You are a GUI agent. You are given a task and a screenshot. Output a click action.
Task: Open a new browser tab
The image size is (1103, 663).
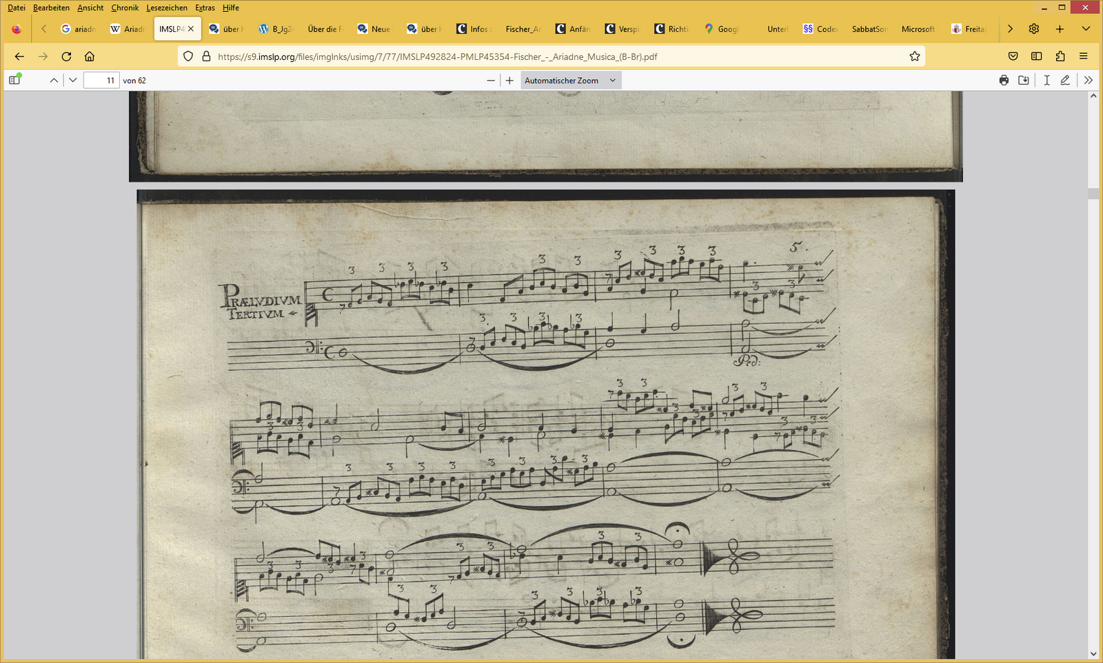[x=1060, y=29]
